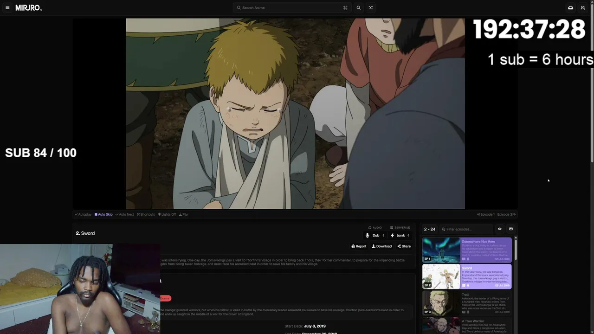Open the episode 2 thumbnail for Sword
This screenshot has width=594, height=334.
coord(441,276)
